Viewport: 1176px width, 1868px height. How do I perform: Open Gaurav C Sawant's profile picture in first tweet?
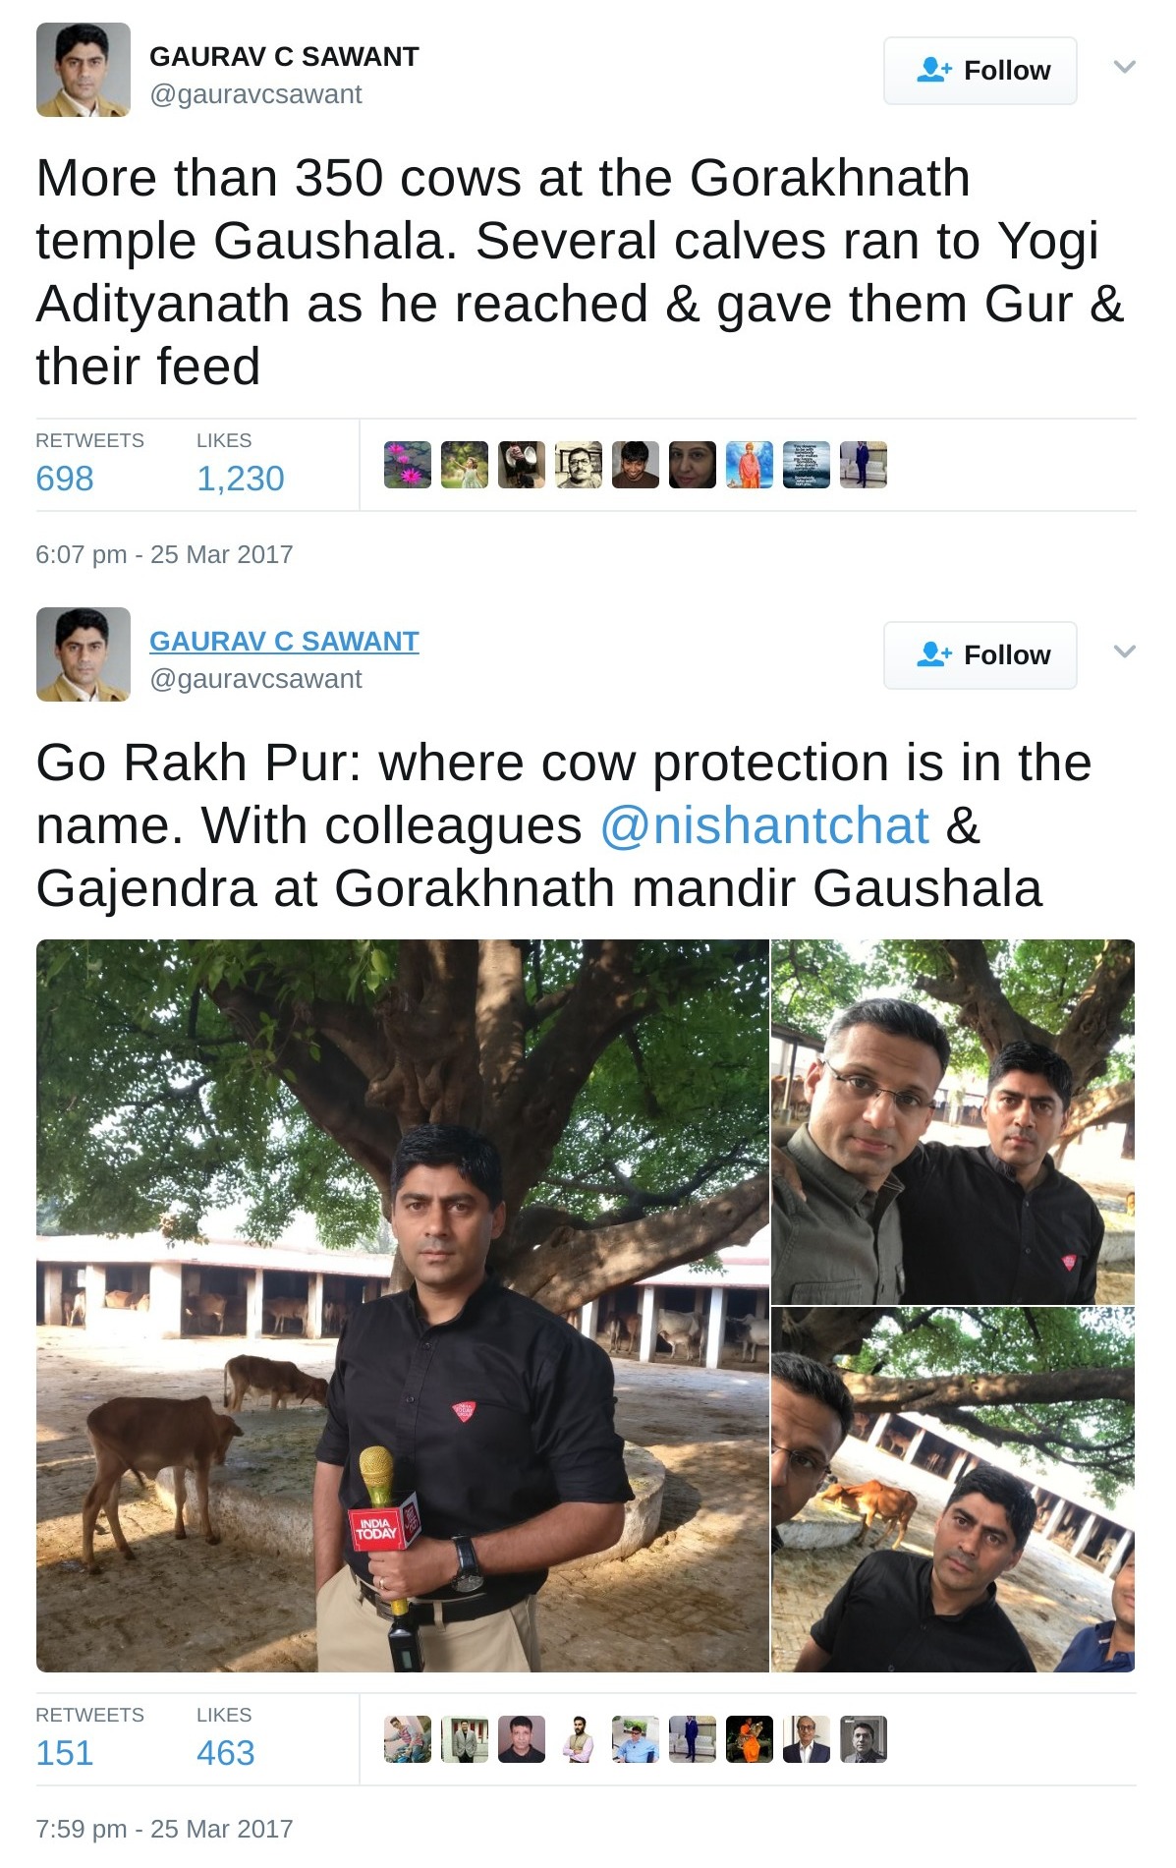[84, 70]
